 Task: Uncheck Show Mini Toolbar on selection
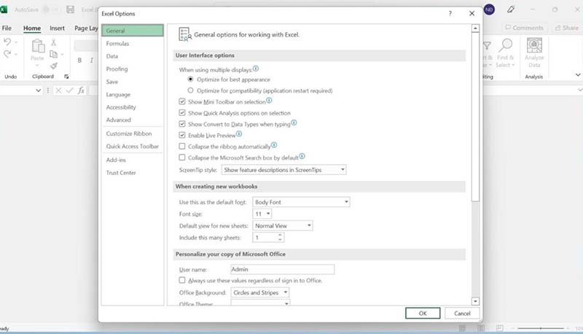click(x=182, y=101)
